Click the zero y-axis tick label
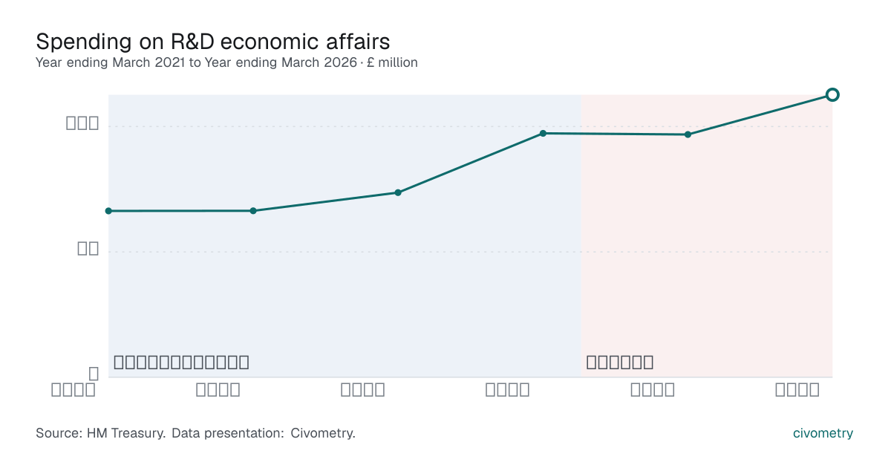The width and height of the screenshot is (891, 468). (x=94, y=374)
